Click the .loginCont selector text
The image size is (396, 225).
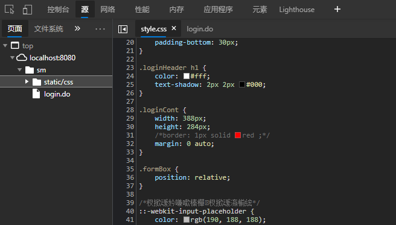pos(159,110)
